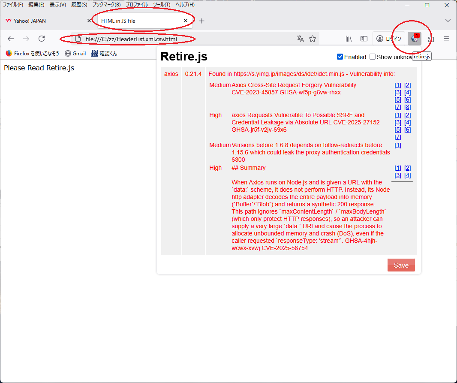Click CVE-2025-58754 text in summary
This screenshot has width=457, height=383.
coord(285,248)
